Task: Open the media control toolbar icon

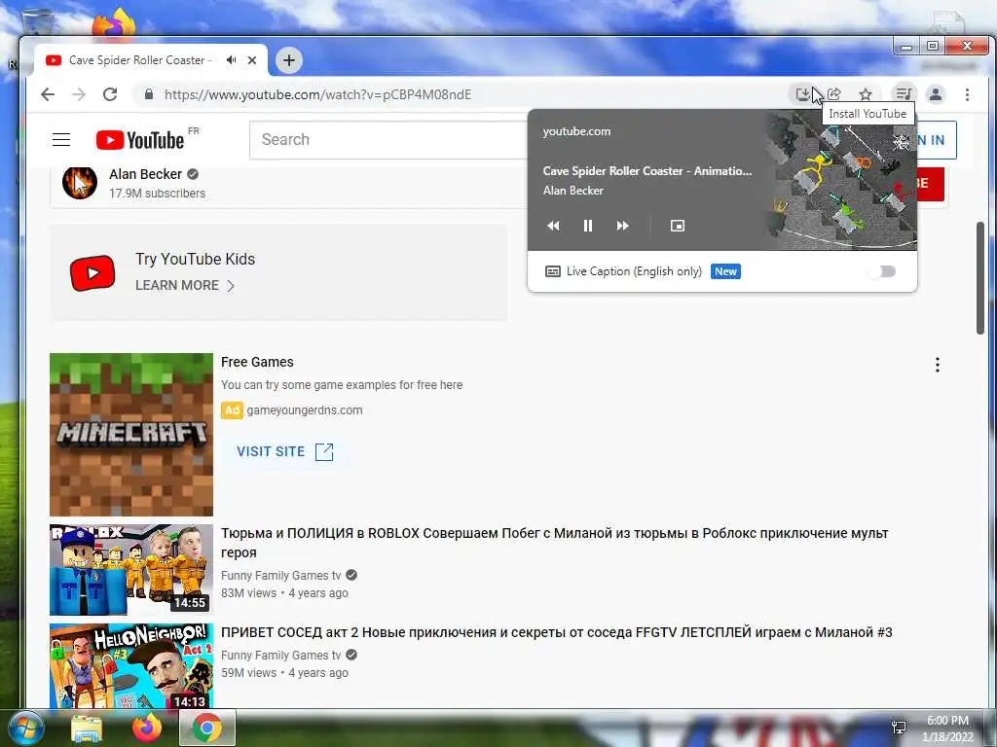Action: [x=903, y=94]
